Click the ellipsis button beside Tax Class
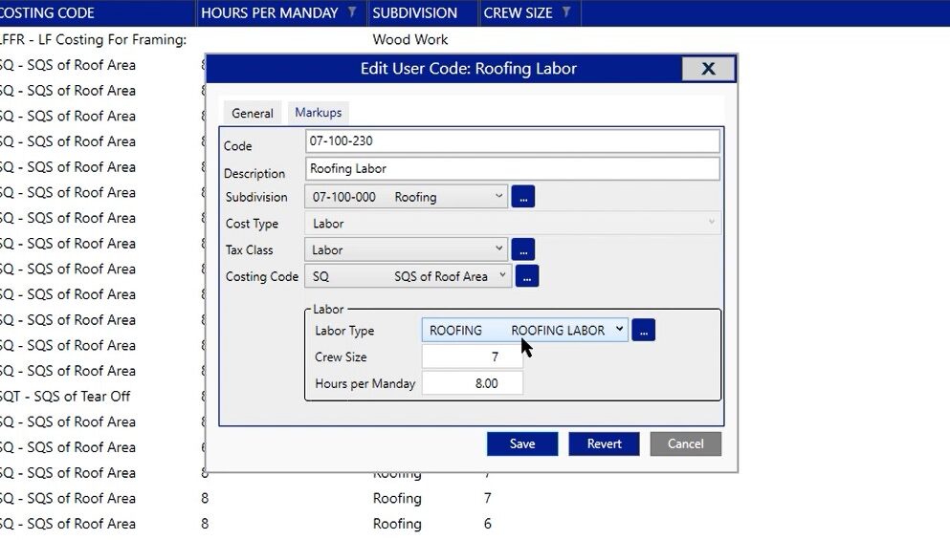950x540 pixels. point(522,249)
